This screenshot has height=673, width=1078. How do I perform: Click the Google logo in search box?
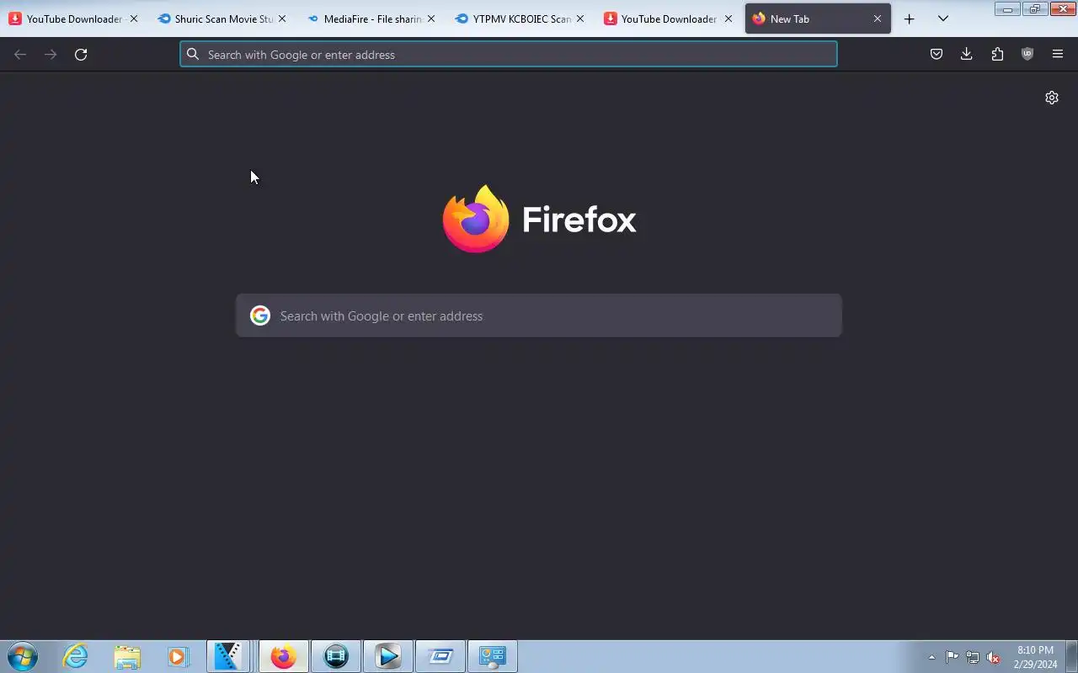click(x=260, y=315)
